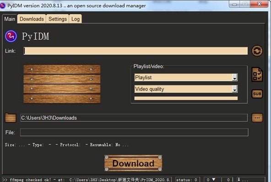This screenshot has width=271, height=182.
Task: Open the playlist checklist icon
Action: coord(257,74)
